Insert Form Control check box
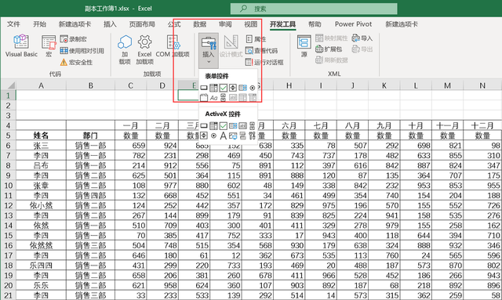 click(223, 88)
